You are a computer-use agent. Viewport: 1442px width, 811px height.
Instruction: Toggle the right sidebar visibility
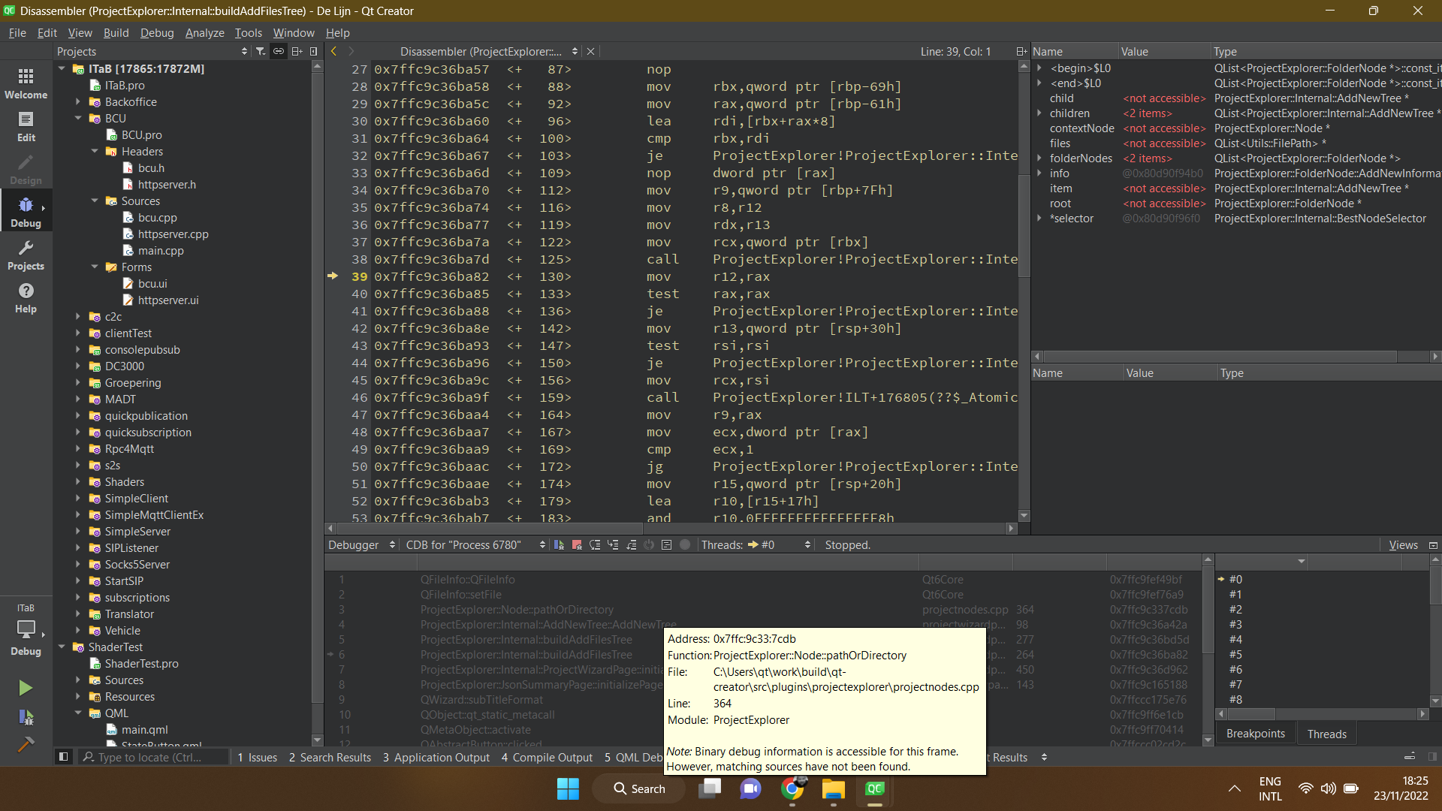[1432, 757]
